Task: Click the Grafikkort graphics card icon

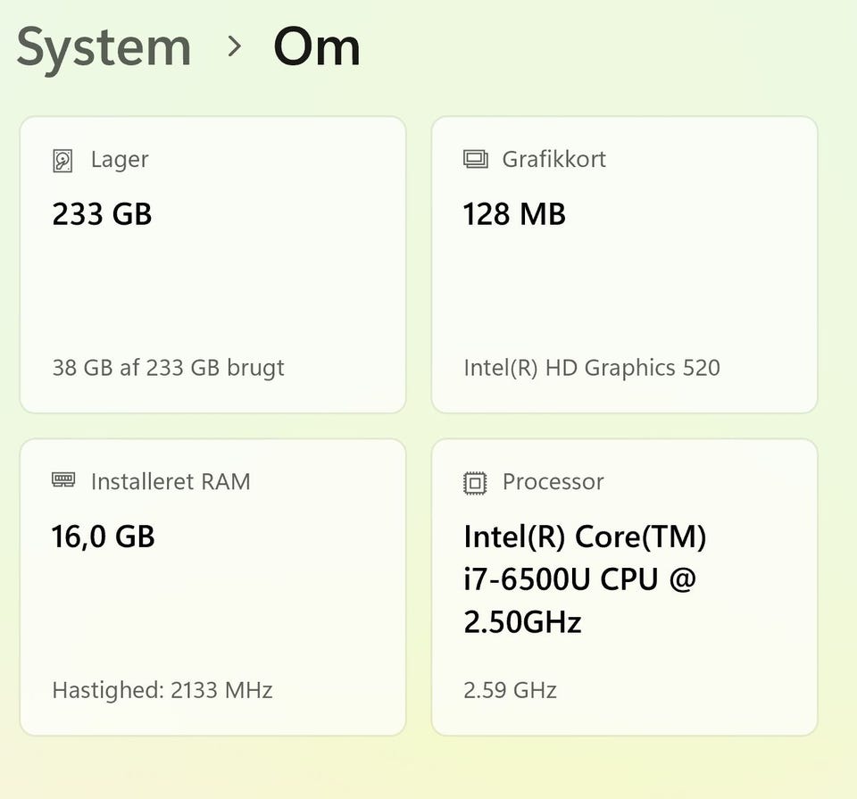Action: coord(476,160)
